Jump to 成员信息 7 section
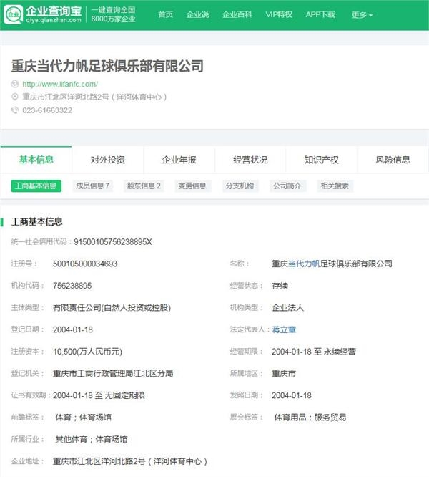Screen dimensions: 429x477 pyautogui.click(x=93, y=186)
